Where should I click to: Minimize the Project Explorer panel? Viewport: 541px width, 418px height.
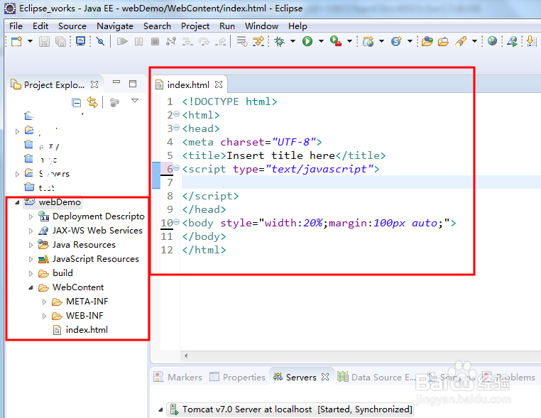click(x=116, y=82)
